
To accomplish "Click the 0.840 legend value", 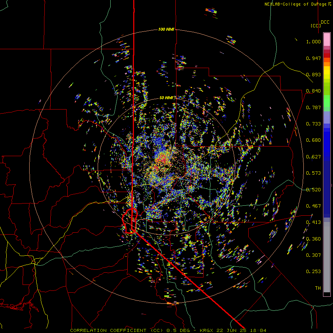I will pyautogui.click(x=313, y=91).
